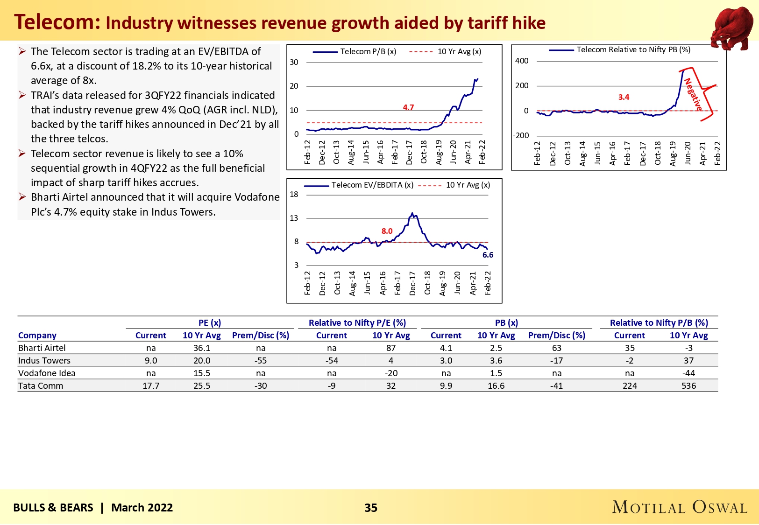Select the blue Telecom EV/EBDITA (x) legend line
This screenshot has width=759, height=525.
coord(317,185)
